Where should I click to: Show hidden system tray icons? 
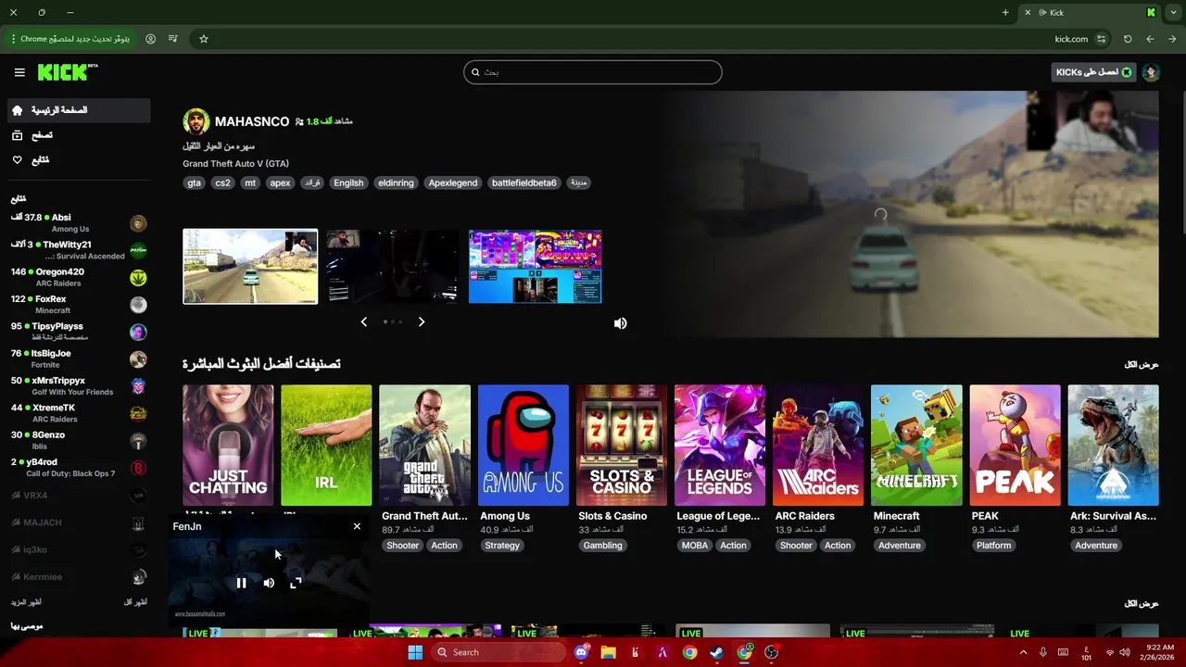1023,652
